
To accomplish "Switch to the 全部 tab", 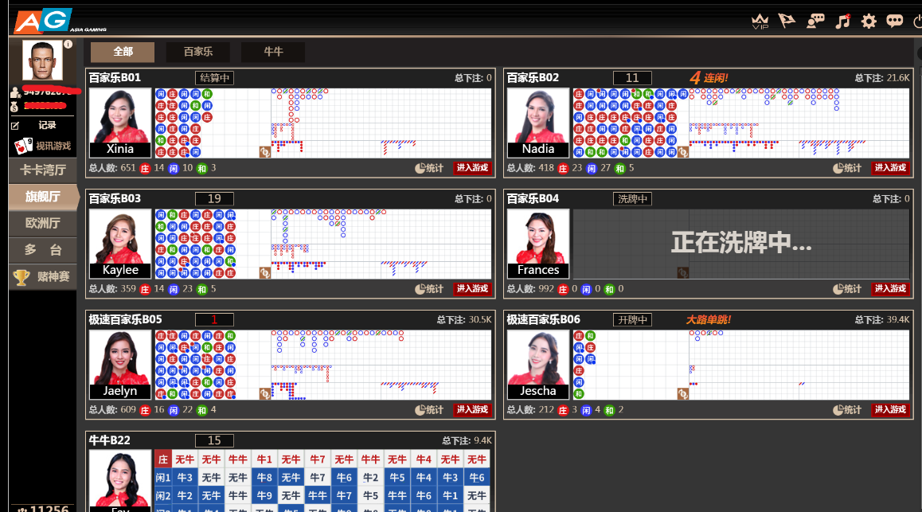I will (x=123, y=53).
